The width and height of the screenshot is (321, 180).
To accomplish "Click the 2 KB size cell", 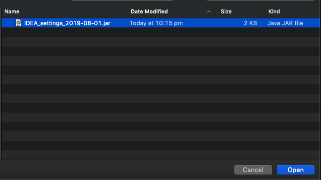I will click(250, 23).
